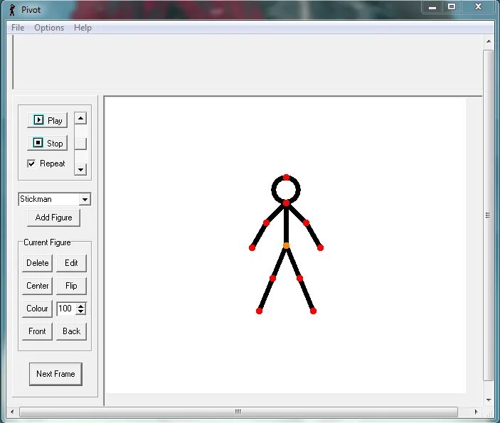Screen dimensions: 500x423
Task: Open the File menu
Action: tap(18, 28)
